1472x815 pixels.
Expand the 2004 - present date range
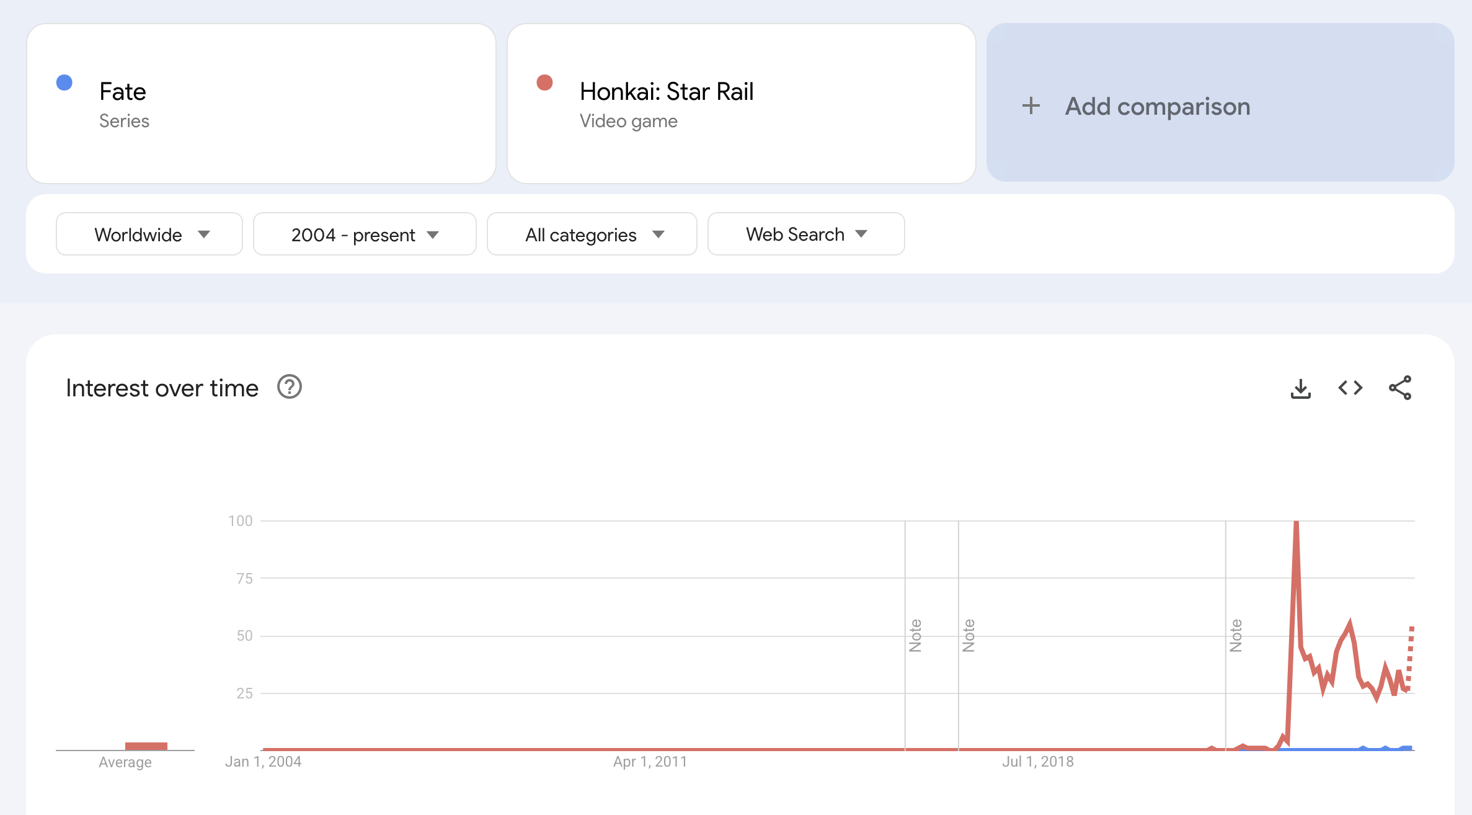[x=365, y=234]
